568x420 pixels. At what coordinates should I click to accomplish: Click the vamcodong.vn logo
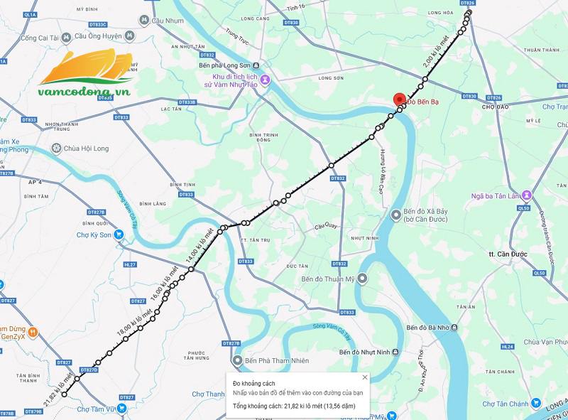tap(85, 73)
